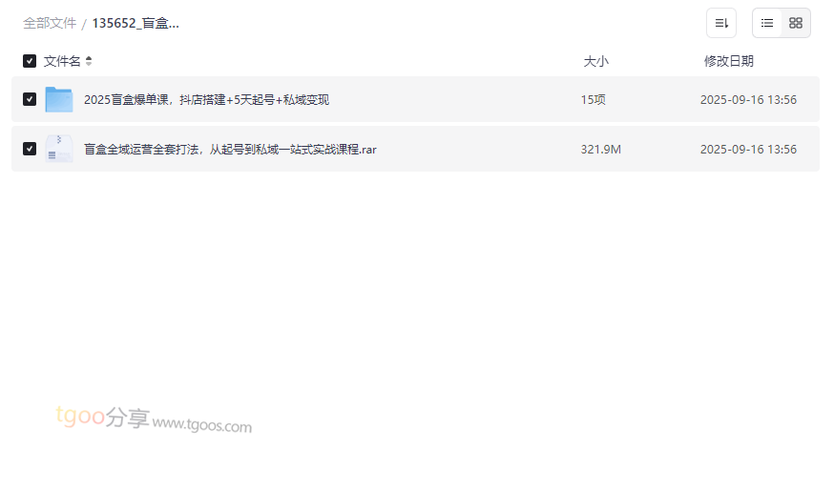The image size is (834, 490).
Task: Switch to list view icon
Action: point(767,23)
